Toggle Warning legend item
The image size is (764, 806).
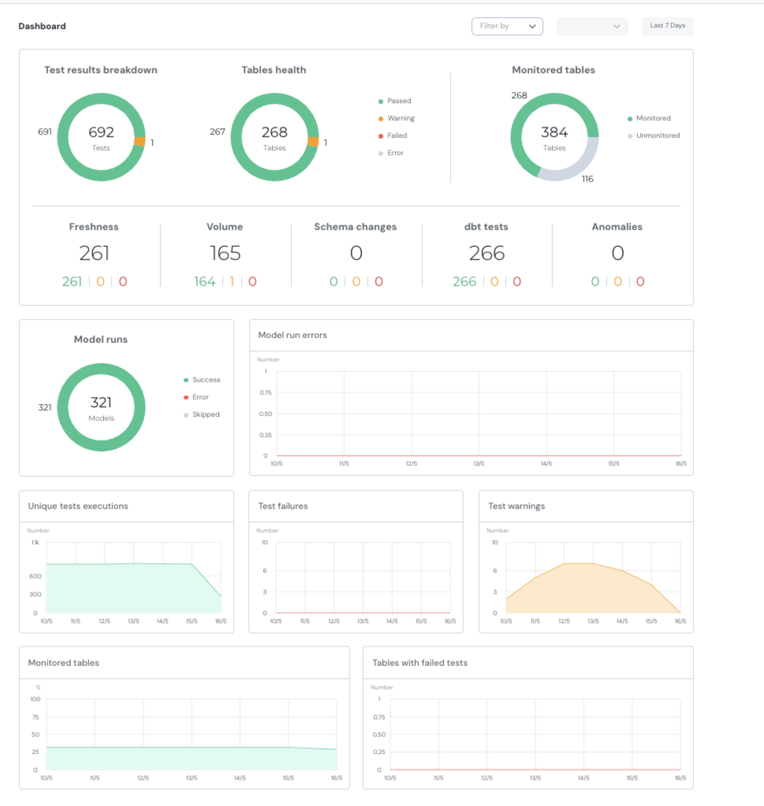(400, 118)
